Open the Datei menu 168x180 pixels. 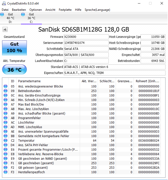pyautogui.click(x=5, y=10)
